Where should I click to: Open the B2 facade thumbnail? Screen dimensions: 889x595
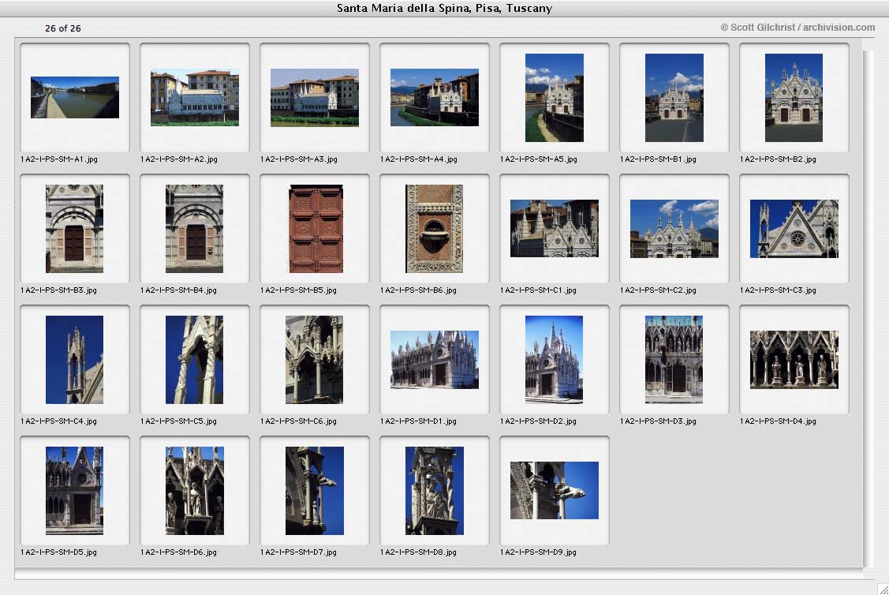794,98
